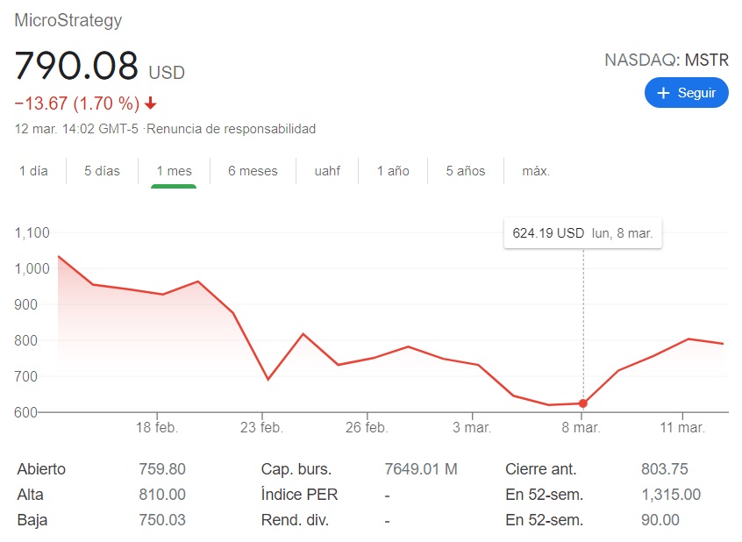742x542 pixels.
Task: Switch to the 5 años tab
Action: pyautogui.click(x=466, y=171)
